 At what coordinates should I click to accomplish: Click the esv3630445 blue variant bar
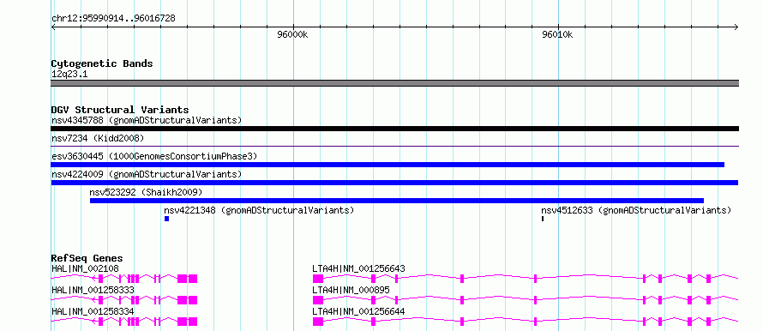pyautogui.click(x=388, y=165)
